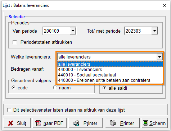Select the code sorting radio button
171x131 pixels.
14,88
